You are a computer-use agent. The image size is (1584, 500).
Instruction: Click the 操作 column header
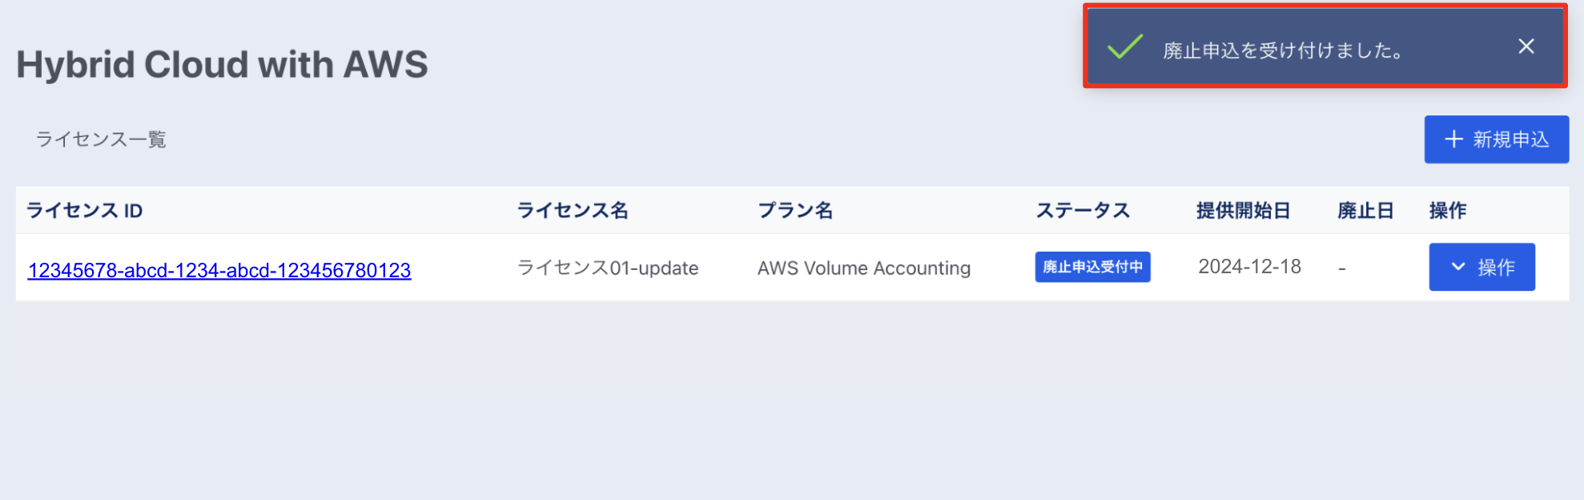click(x=1448, y=211)
